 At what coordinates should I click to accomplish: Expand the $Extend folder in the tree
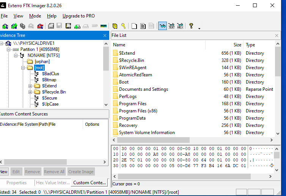[x=30, y=86]
